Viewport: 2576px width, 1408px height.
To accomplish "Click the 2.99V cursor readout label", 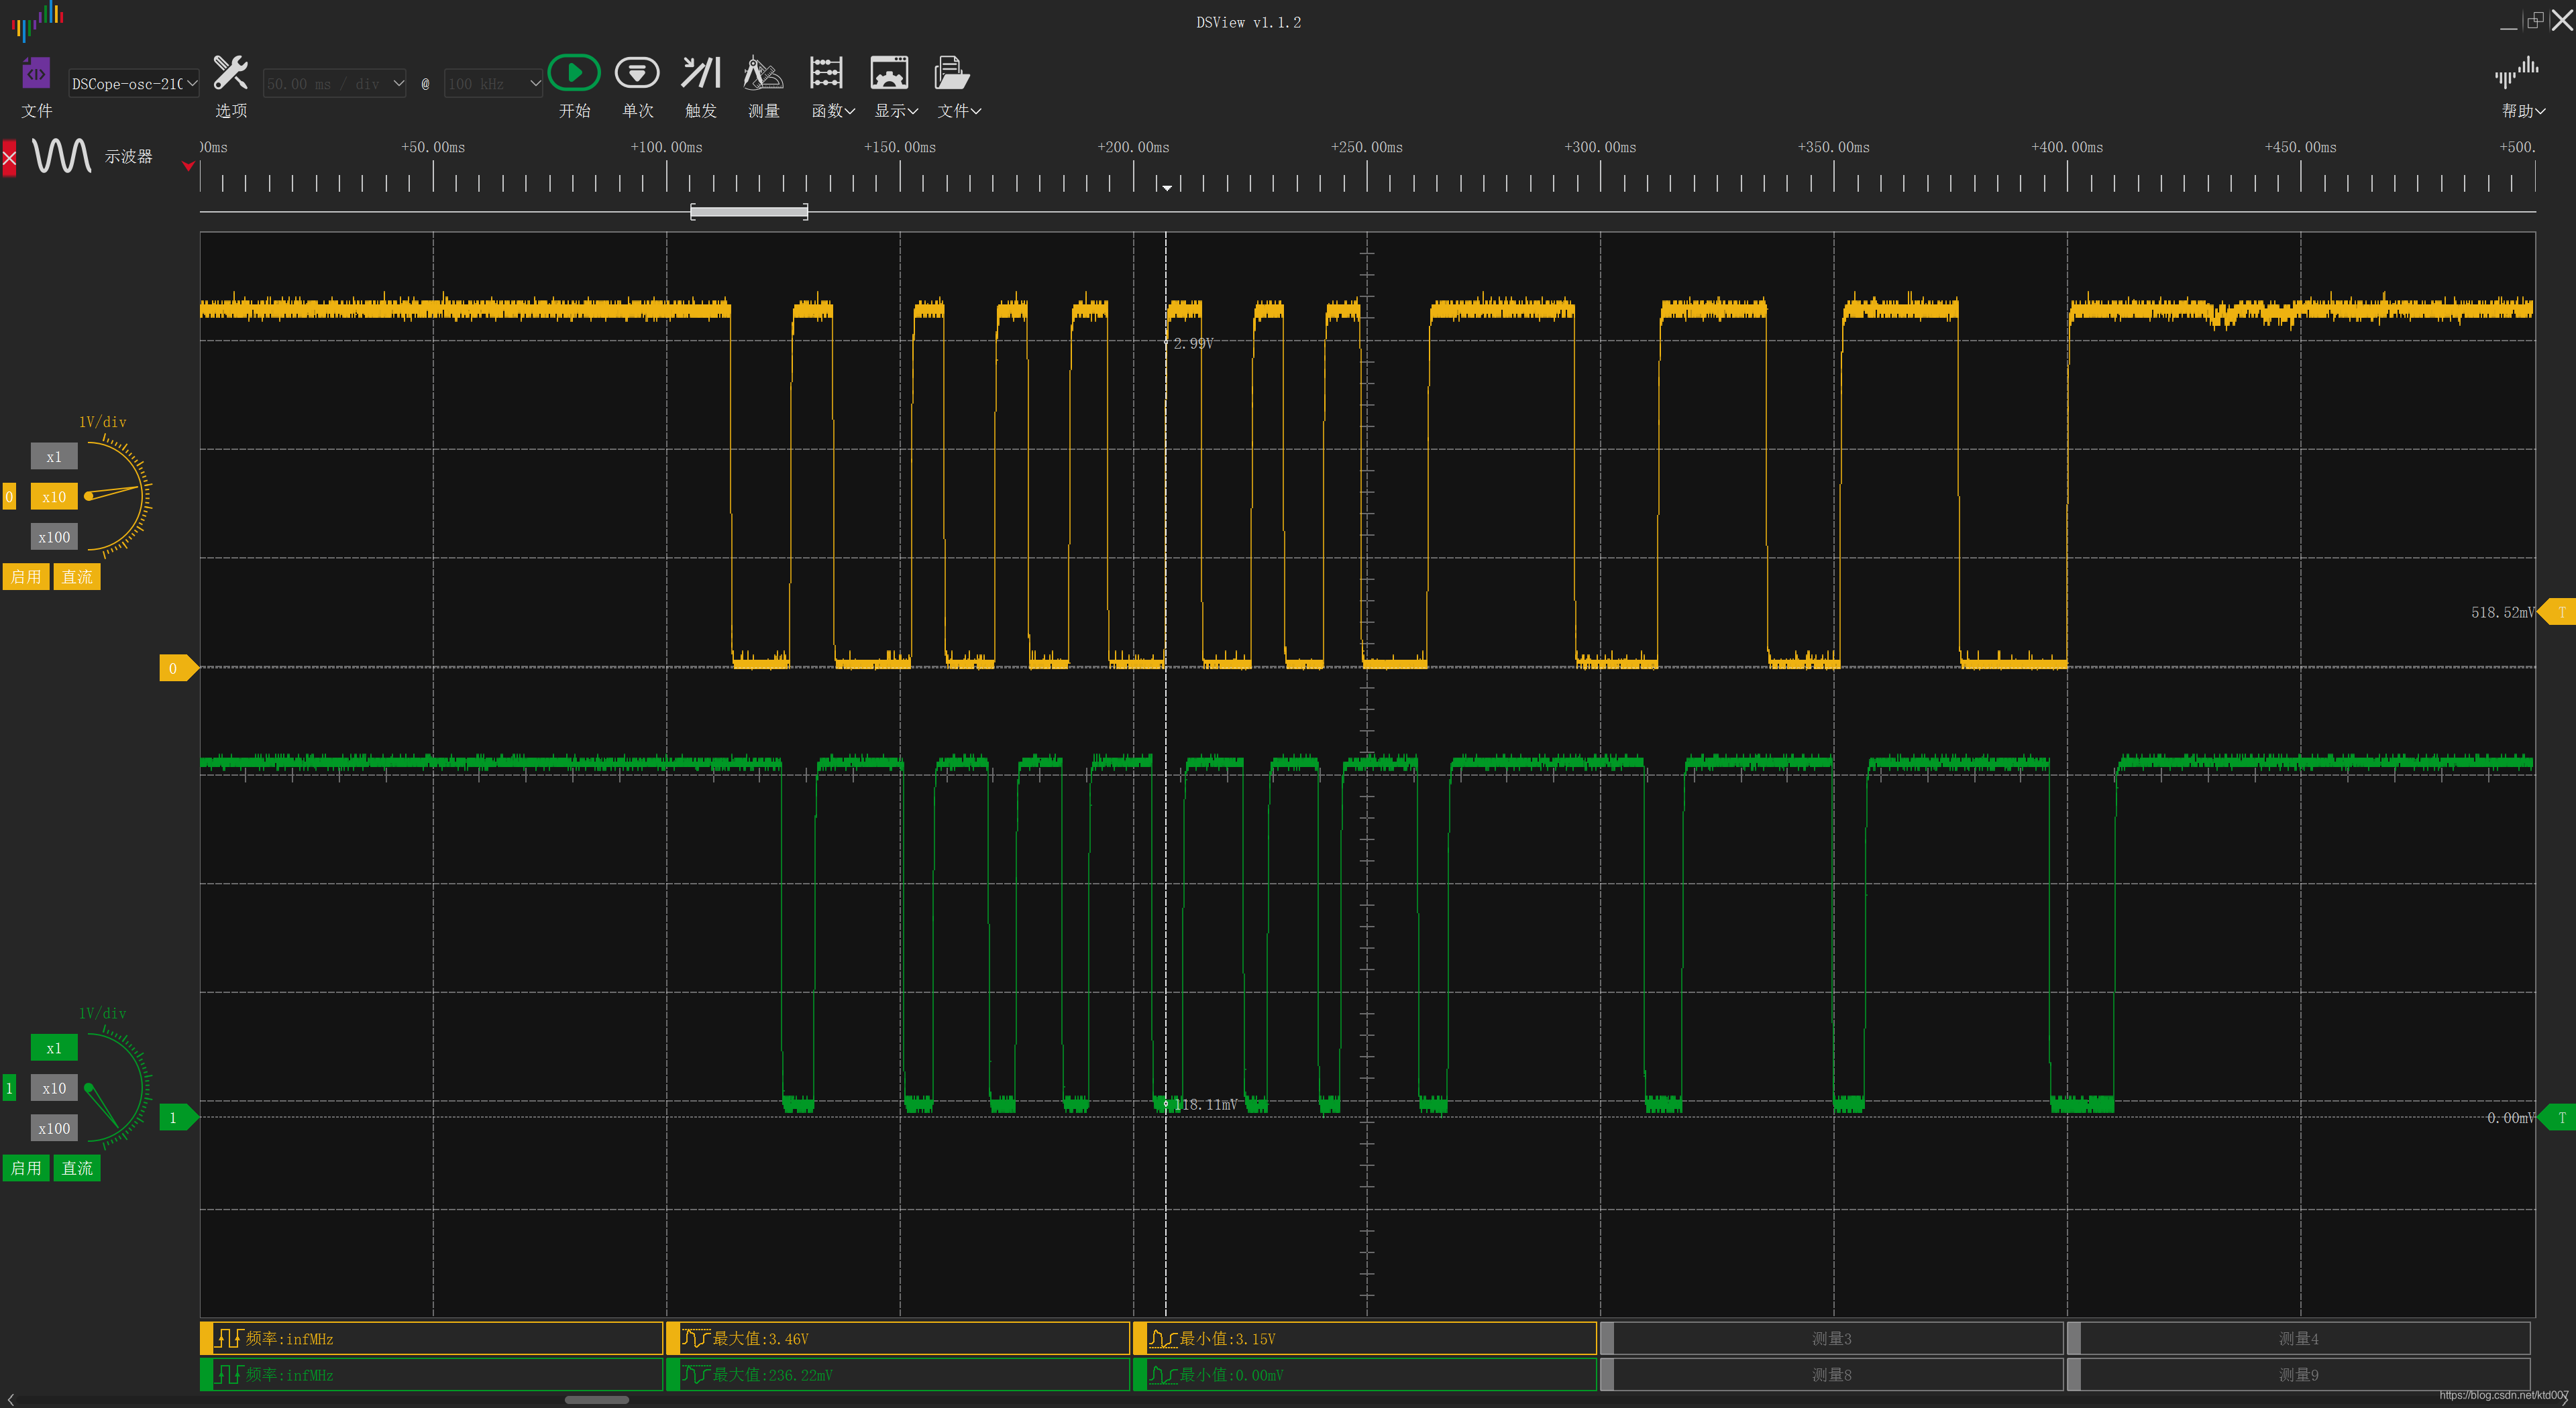I will pyautogui.click(x=1193, y=344).
